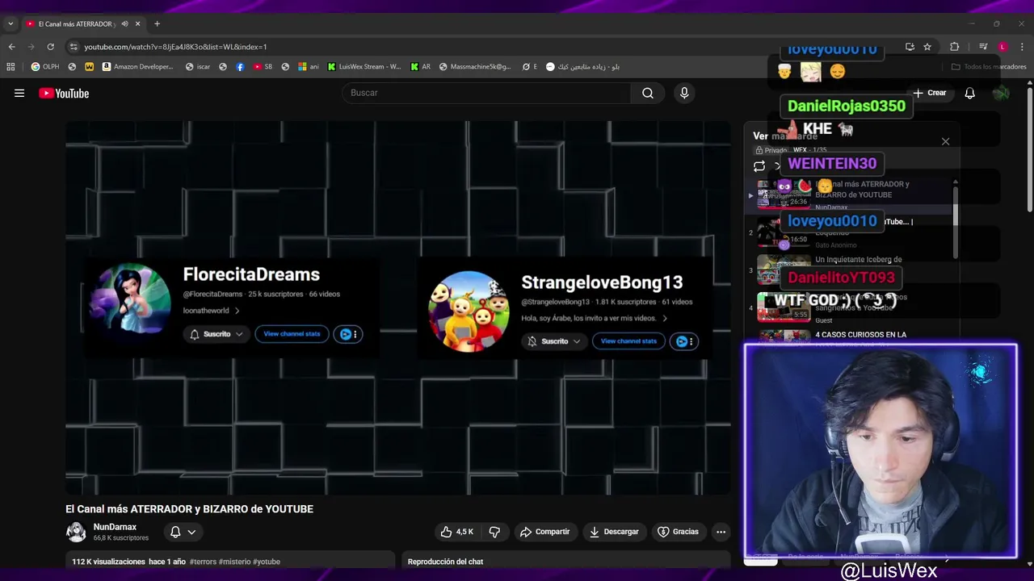1034x581 pixels.
Task: Open the Massmachine5k bookmark
Action: pyautogui.click(x=475, y=67)
